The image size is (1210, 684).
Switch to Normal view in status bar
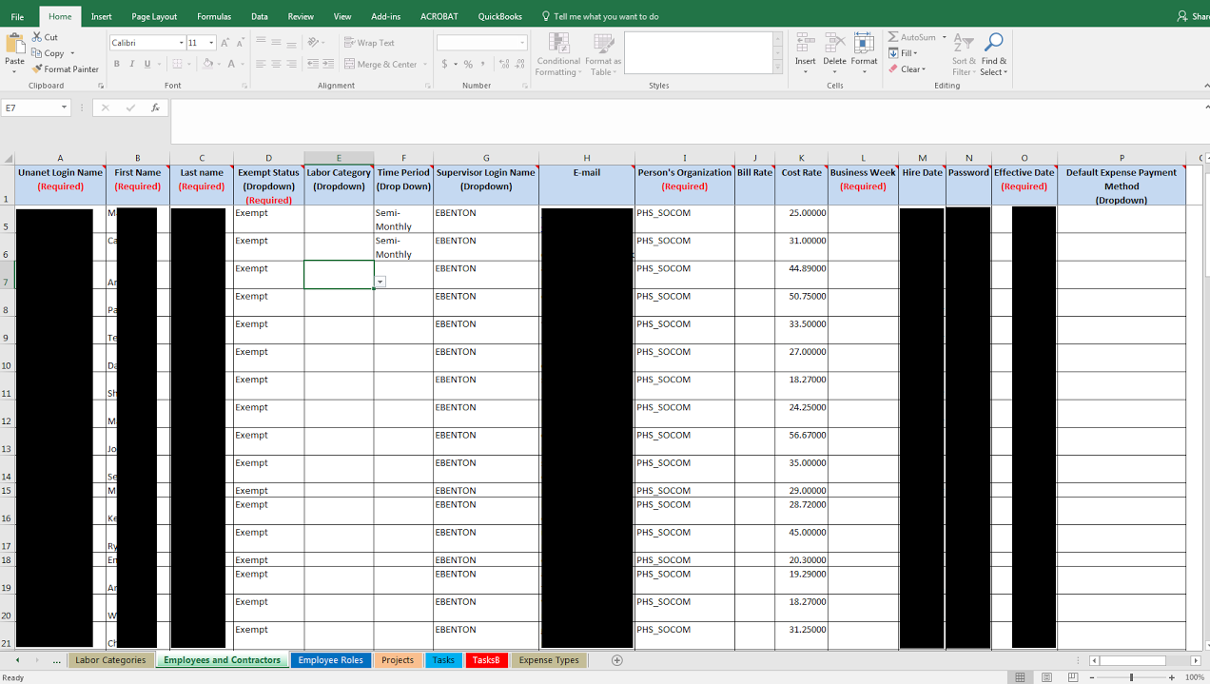[x=1021, y=677]
